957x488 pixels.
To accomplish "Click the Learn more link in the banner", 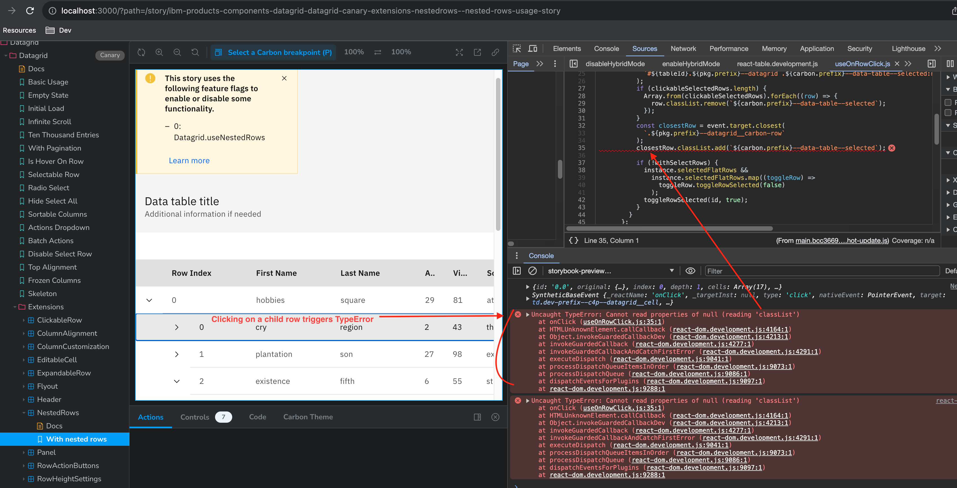I will click(189, 160).
